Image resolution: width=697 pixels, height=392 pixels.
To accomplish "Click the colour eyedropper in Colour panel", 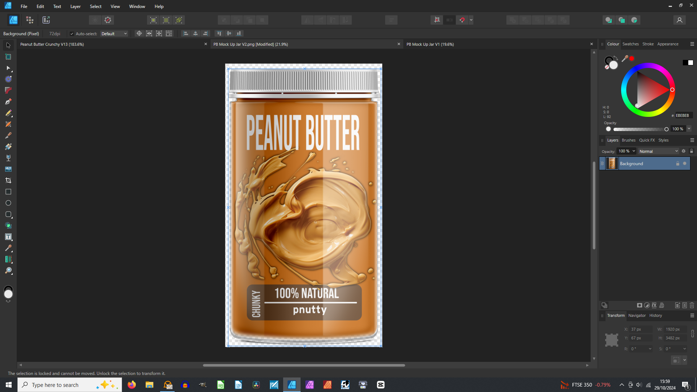I will click(x=625, y=58).
